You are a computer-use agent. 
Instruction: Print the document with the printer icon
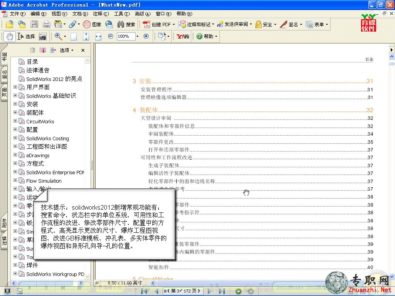pyautogui.click(x=46, y=24)
